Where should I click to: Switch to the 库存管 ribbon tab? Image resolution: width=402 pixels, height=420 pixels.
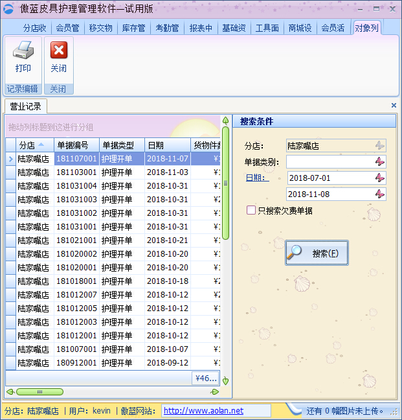pos(133,28)
